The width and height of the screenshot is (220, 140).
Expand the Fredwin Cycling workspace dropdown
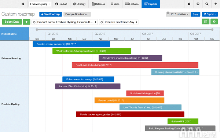click(x=40, y=4)
